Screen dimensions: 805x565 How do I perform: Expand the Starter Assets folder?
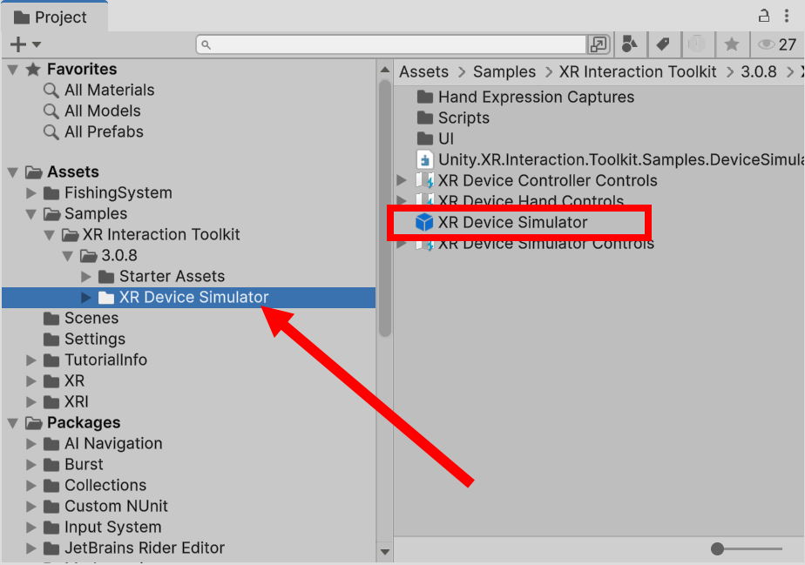[85, 277]
